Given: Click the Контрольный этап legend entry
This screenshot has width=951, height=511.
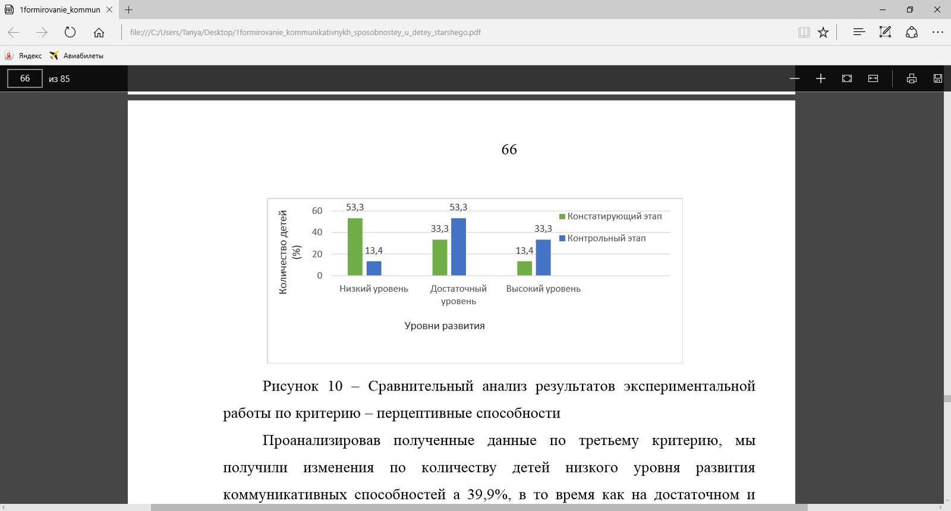Looking at the screenshot, I should [602, 238].
